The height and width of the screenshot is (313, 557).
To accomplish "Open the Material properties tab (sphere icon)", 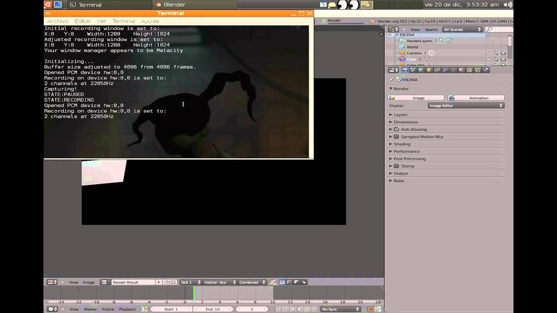I will point(461,70).
